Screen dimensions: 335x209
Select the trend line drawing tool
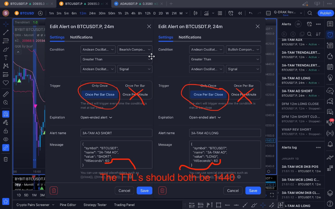pos(6,32)
